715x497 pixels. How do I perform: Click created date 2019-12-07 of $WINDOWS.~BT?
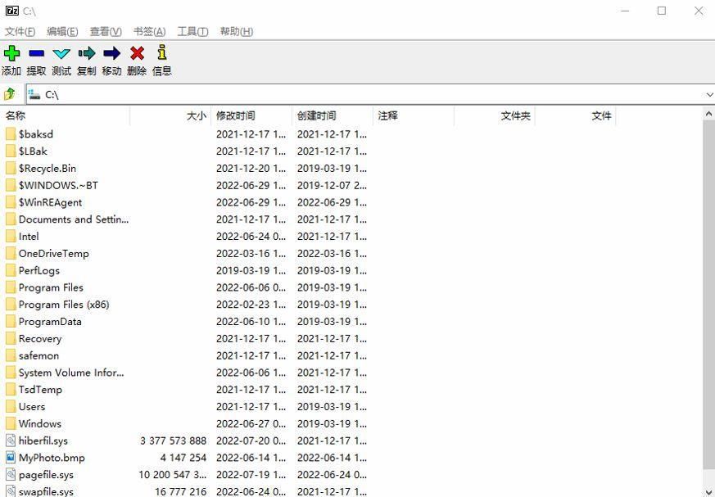(332, 186)
